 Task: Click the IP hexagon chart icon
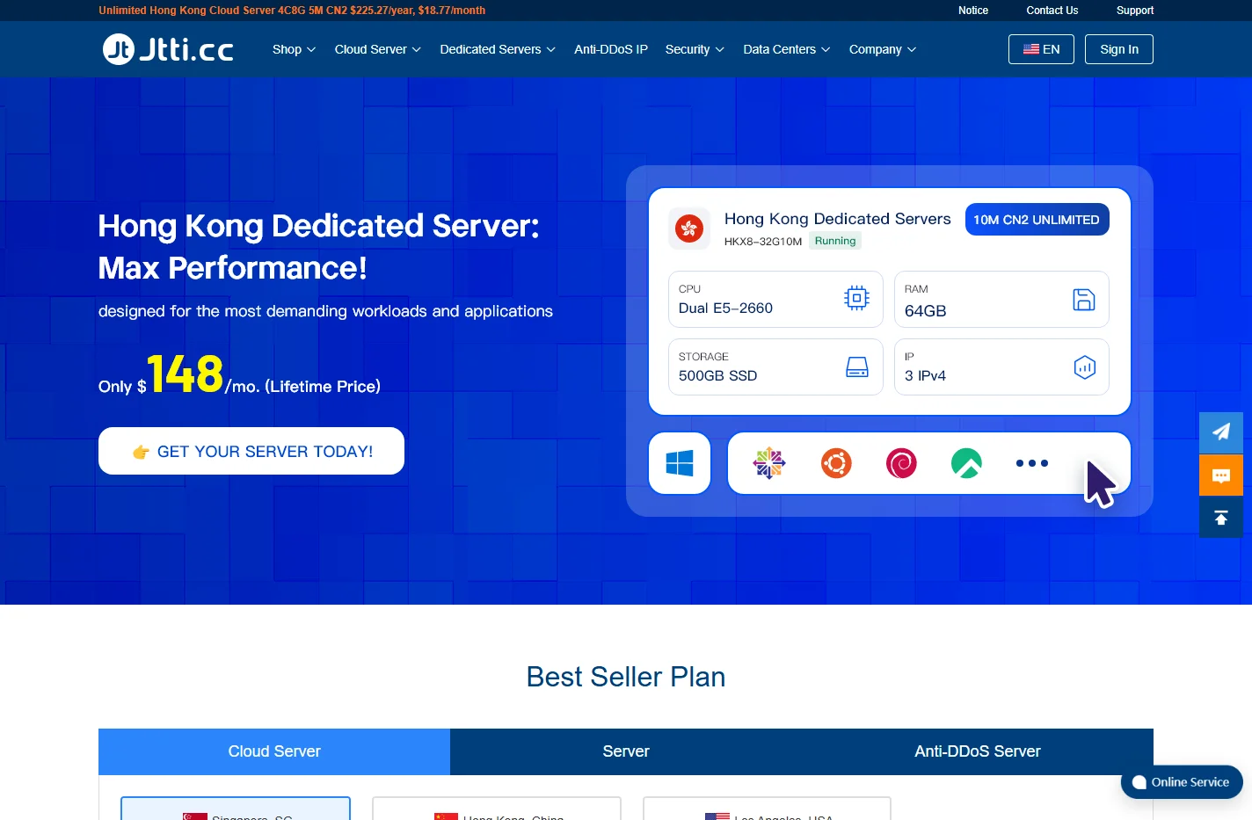point(1085,367)
